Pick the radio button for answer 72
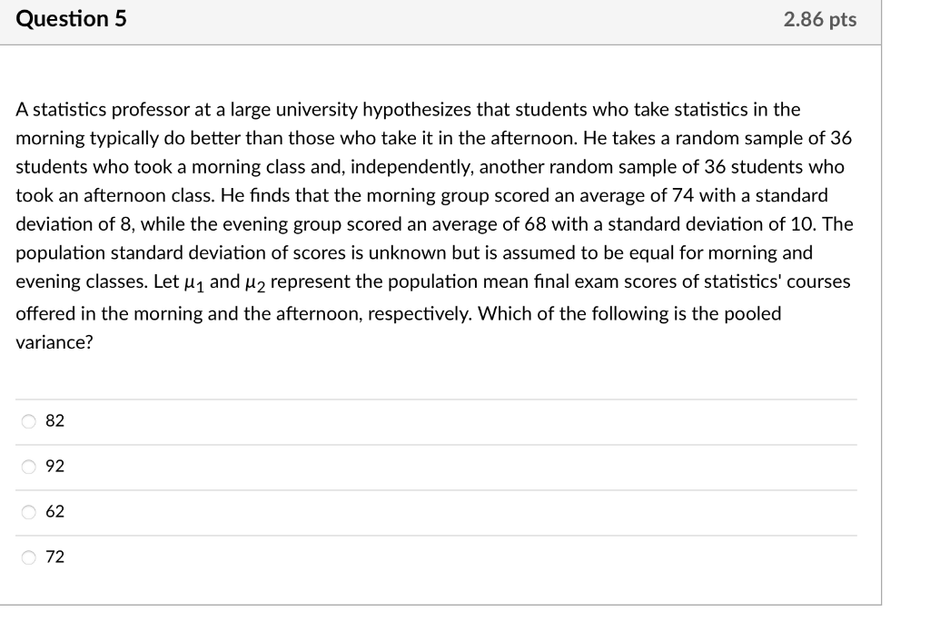 [x=29, y=557]
